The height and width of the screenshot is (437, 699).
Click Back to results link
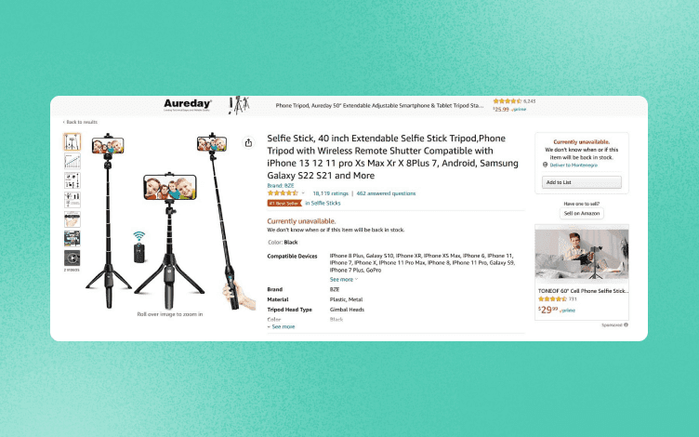click(x=80, y=122)
